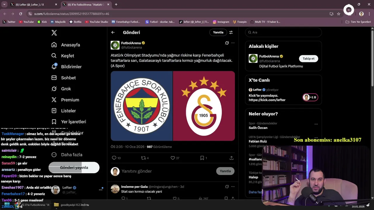
Task: Open FutbolArena profile avatar on post
Action: point(115,45)
